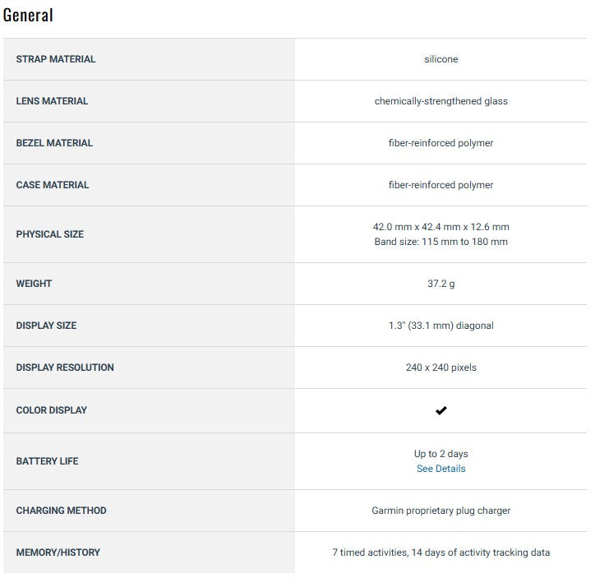Click the Bezel Material label
Screen dimensions: 595x578
54,143
